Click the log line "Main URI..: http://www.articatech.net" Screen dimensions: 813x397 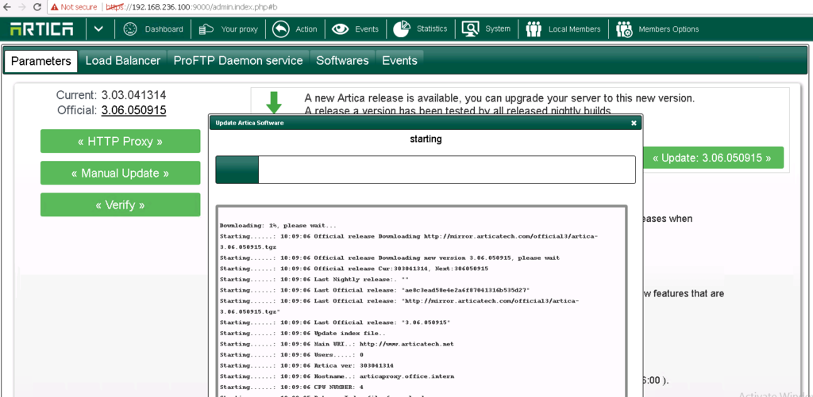coord(337,344)
